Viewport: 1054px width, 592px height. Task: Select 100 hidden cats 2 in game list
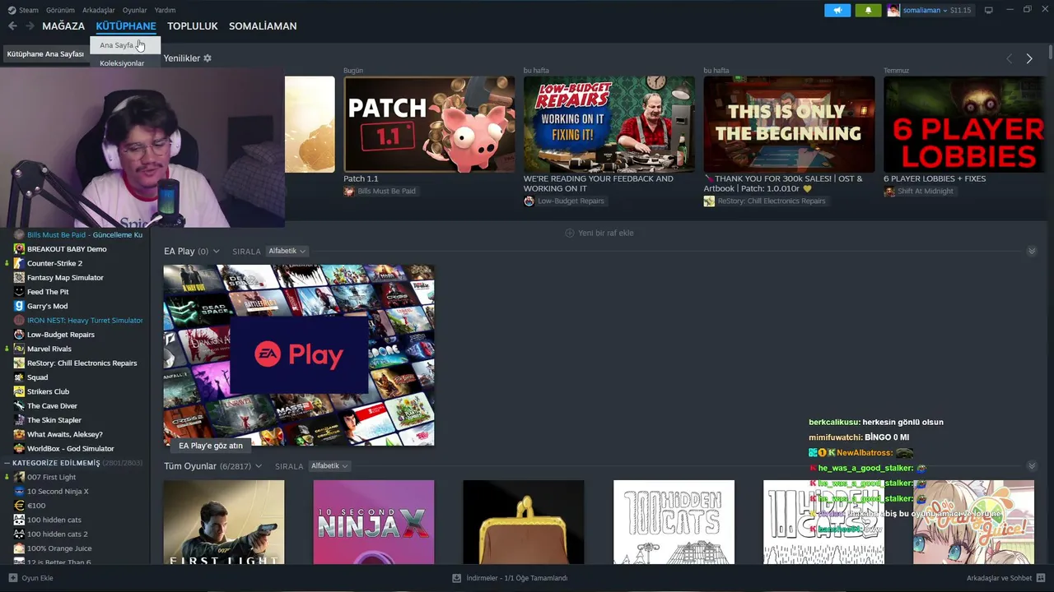[57, 534]
